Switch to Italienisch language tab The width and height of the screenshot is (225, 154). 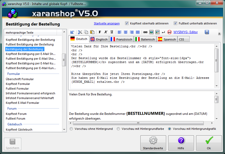coord(145,39)
